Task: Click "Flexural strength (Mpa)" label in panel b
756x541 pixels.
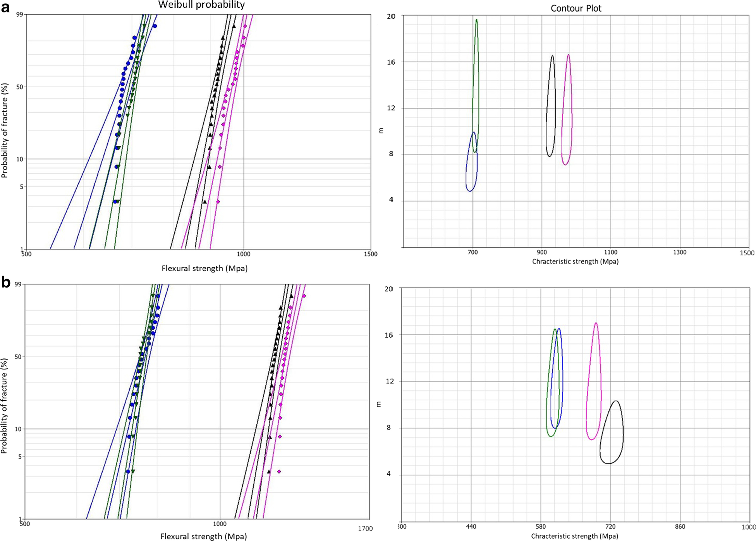Action: point(204,536)
